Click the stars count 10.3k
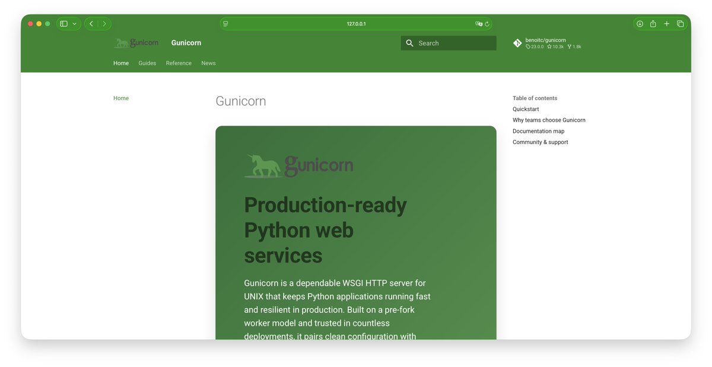The image size is (712, 367). 555,46
